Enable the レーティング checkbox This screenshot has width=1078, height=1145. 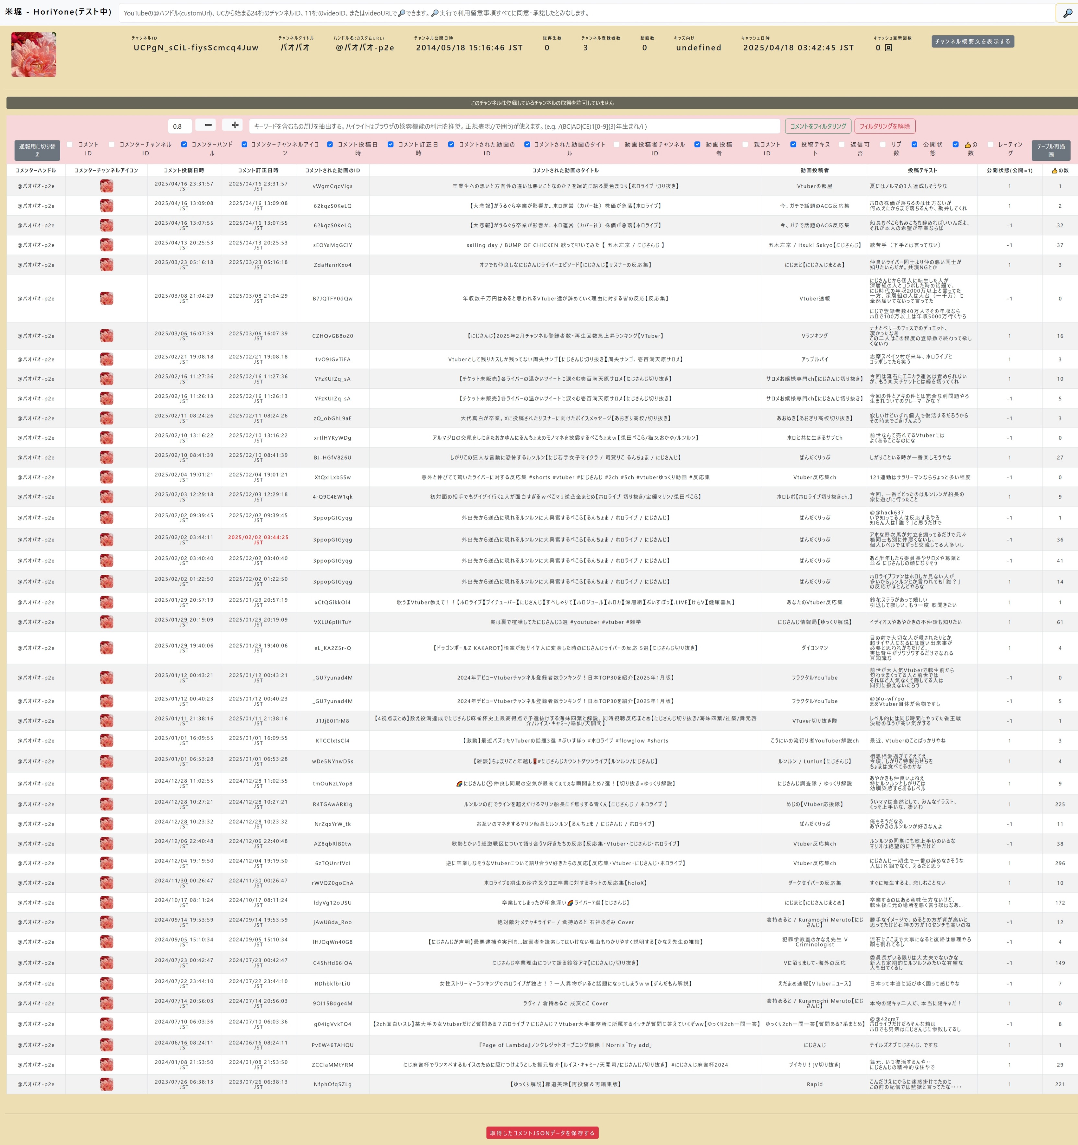tap(990, 145)
